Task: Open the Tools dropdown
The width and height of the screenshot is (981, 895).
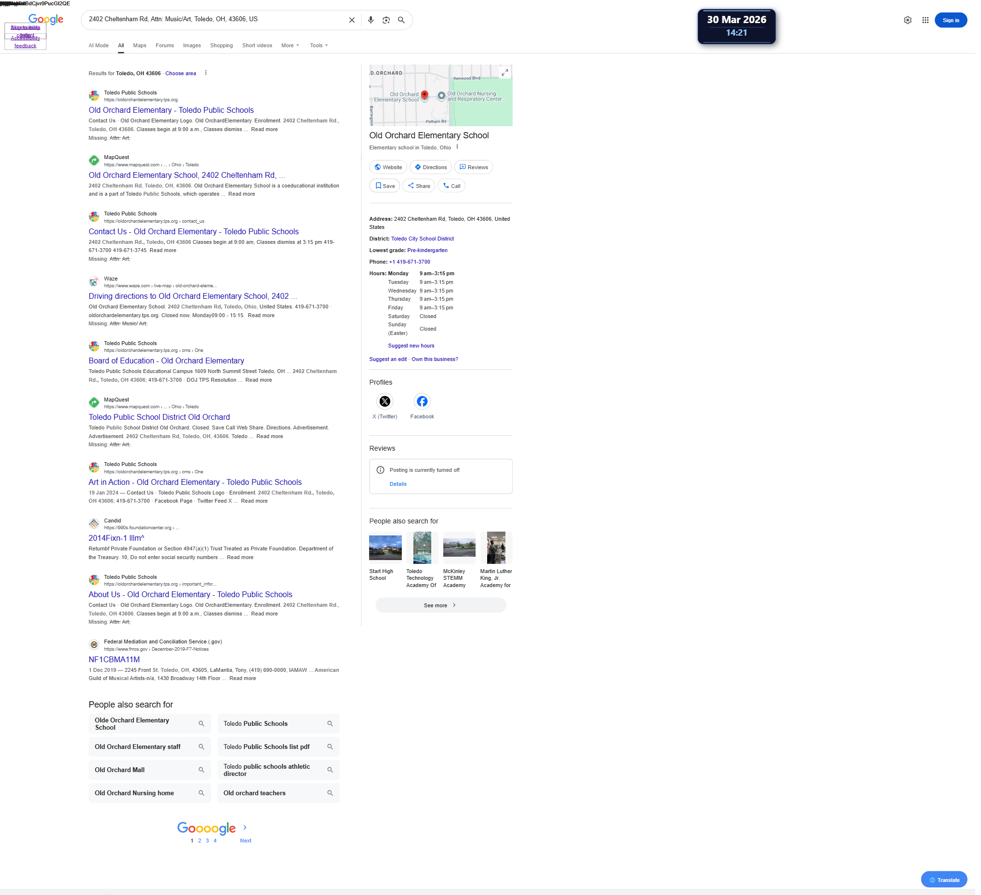Action: point(318,45)
